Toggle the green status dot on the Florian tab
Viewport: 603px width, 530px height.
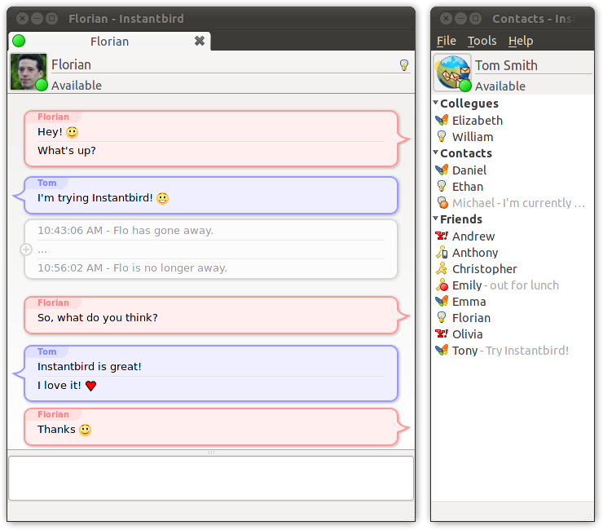click(19, 41)
